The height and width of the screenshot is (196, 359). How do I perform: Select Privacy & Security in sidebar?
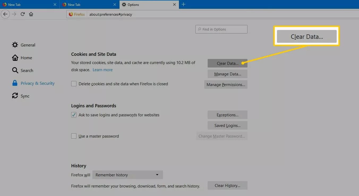click(x=37, y=83)
